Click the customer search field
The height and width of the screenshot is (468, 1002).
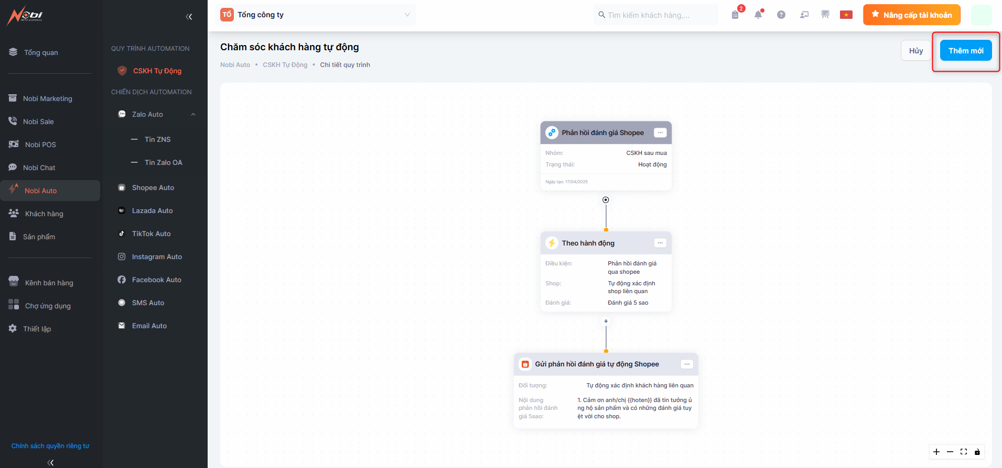(655, 15)
